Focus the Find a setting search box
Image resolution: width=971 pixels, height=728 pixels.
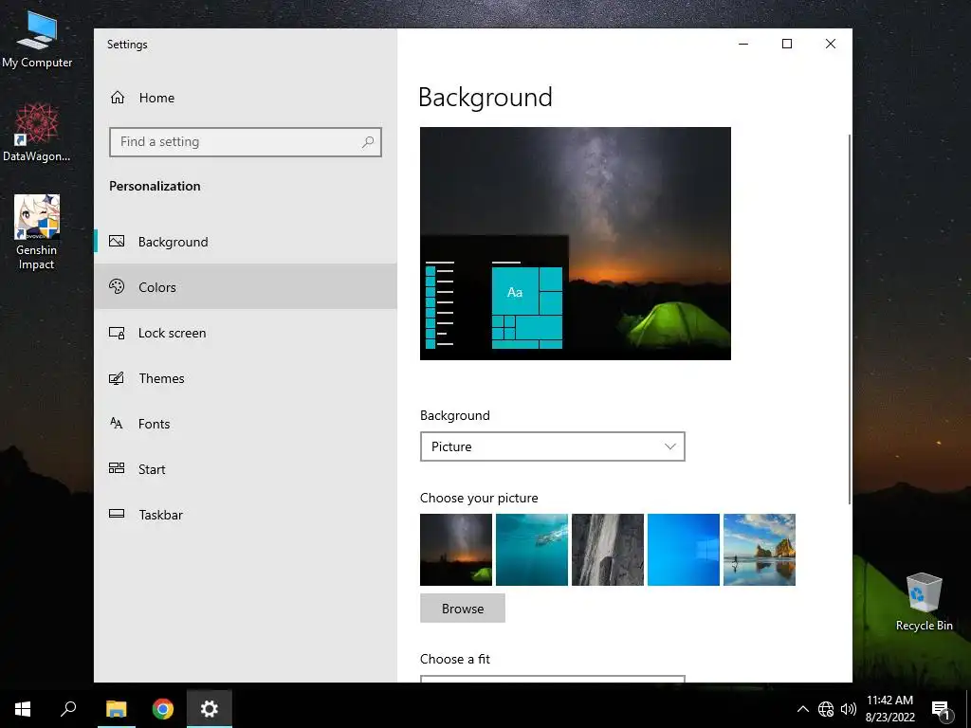pyautogui.click(x=246, y=142)
